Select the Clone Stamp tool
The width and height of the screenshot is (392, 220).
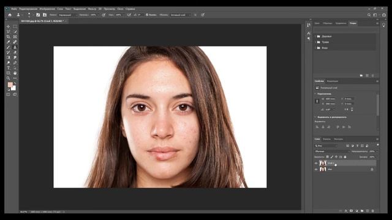coord(15,47)
